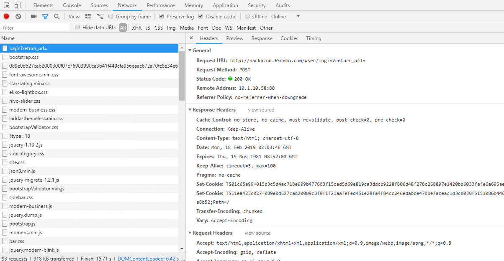Click view source for Request Headers
The height and width of the screenshot is (261, 504).
(x=257, y=233)
